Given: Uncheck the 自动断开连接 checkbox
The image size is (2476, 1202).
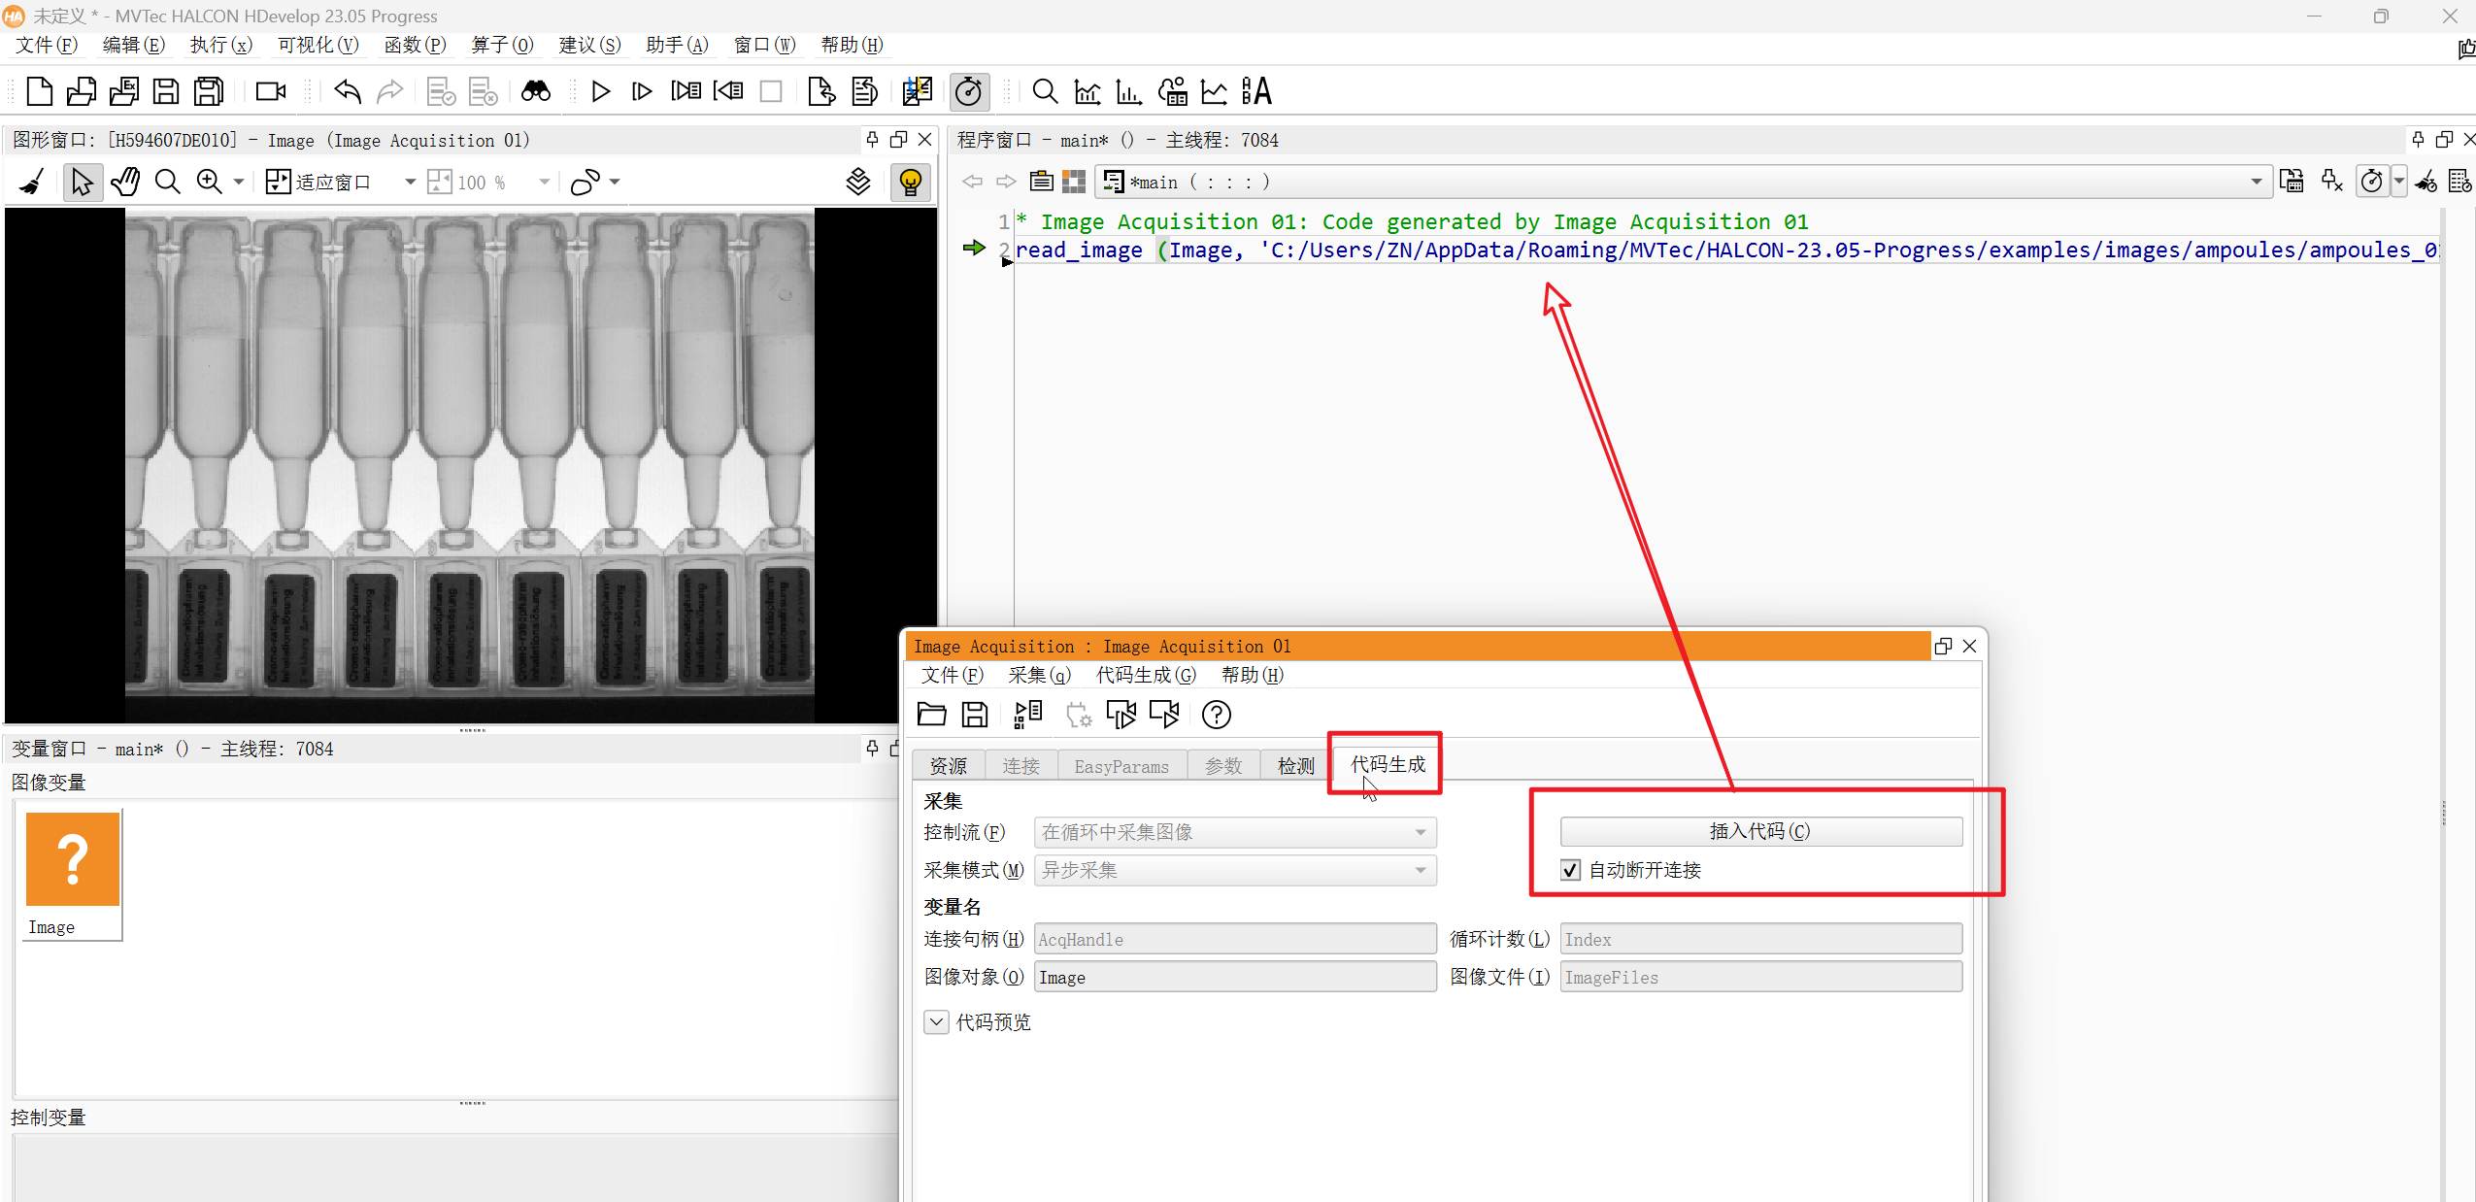Looking at the screenshot, I should 1570,870.
